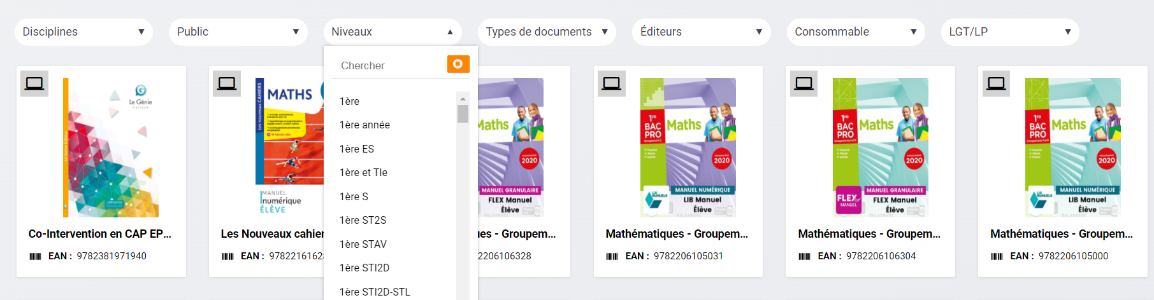Click the laptop icon on the EAN 9782206105031 card

pyautogui.click(x=611, y=83)
